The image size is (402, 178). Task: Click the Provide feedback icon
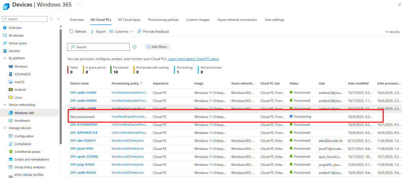pyautogui.click(x=139, y=32)
